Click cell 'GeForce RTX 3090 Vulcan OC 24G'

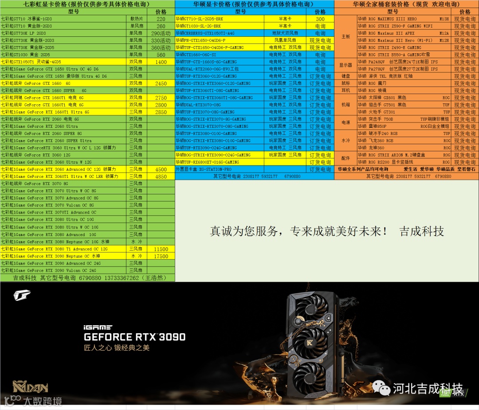[x=63, y=270]
